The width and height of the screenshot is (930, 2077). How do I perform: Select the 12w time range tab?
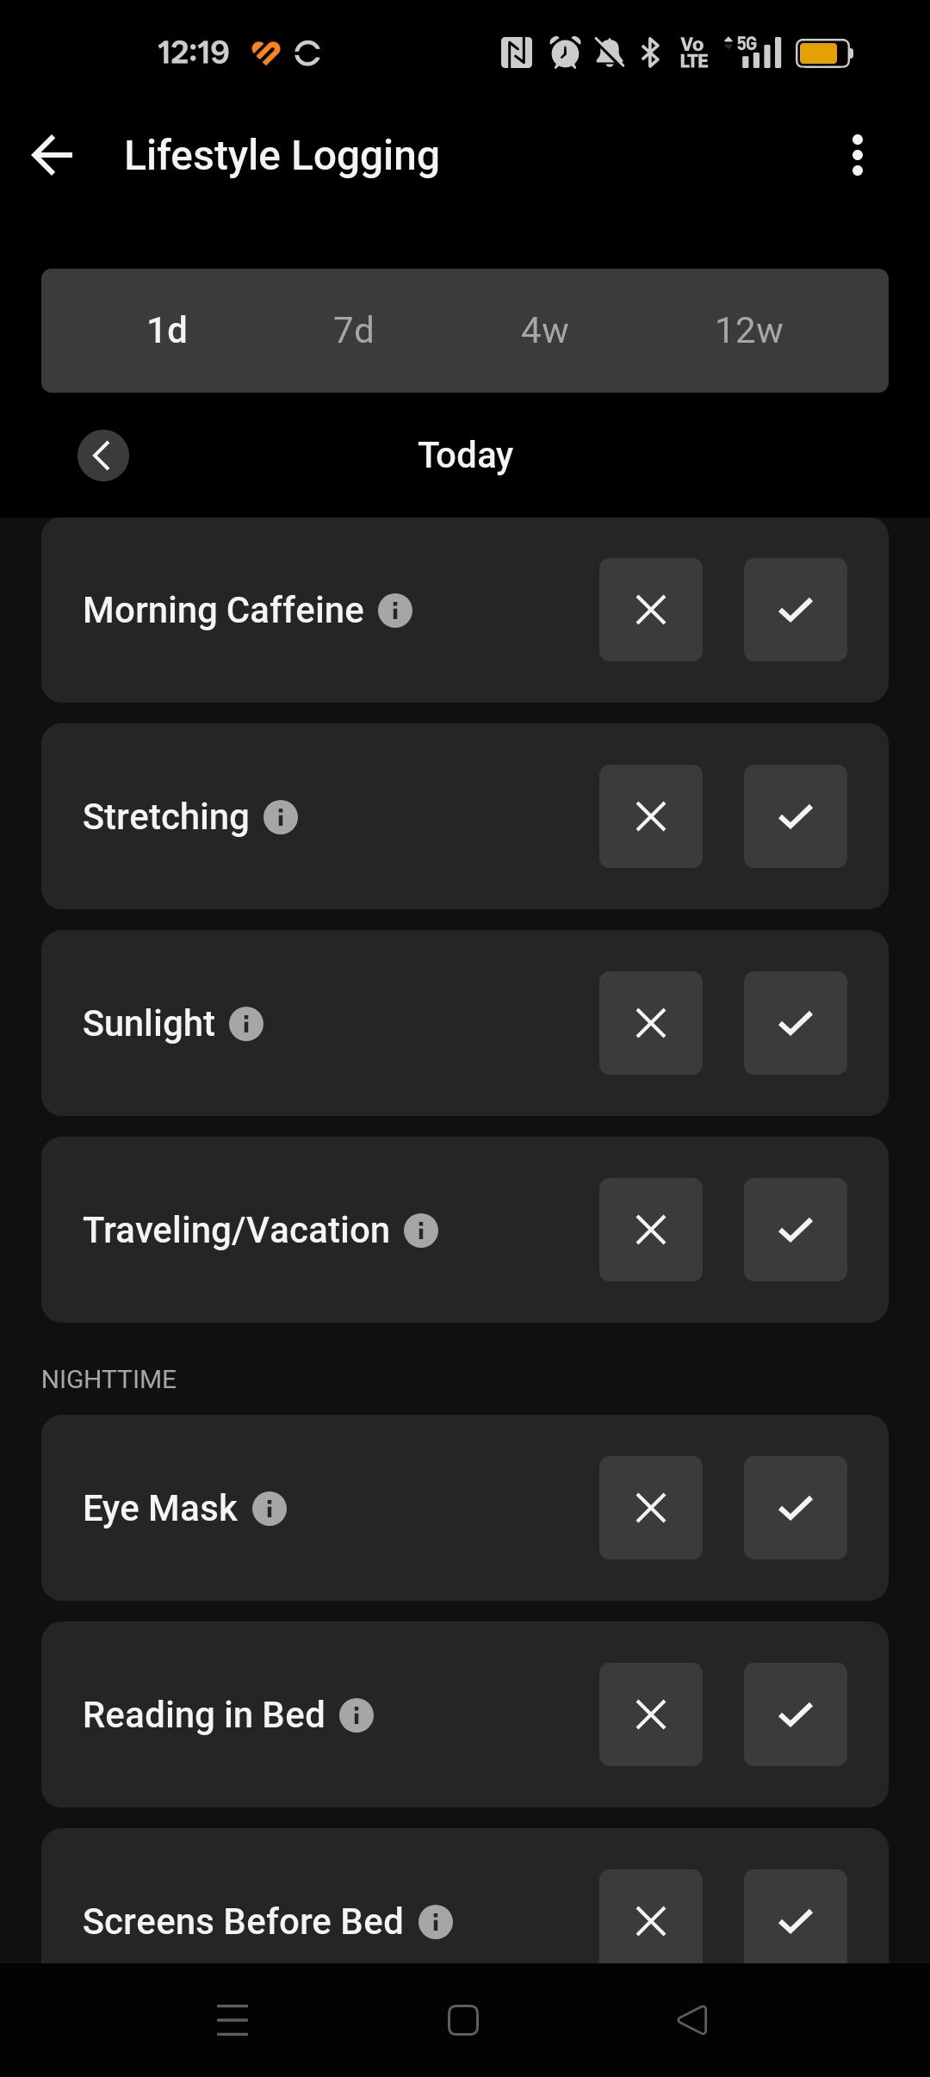click(x=748, y=331)
